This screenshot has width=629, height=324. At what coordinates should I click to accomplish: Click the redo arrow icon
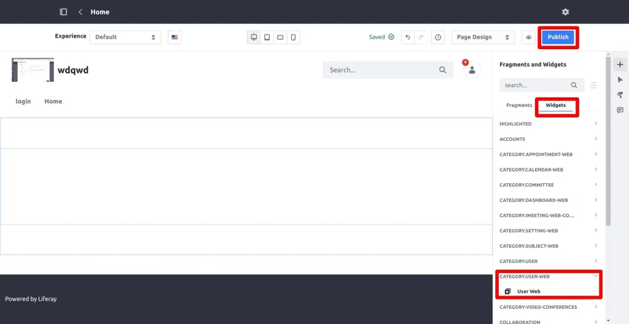click(421, 37)
